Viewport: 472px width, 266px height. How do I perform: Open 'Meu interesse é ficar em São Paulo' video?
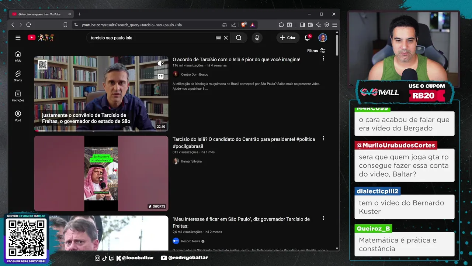241,222
